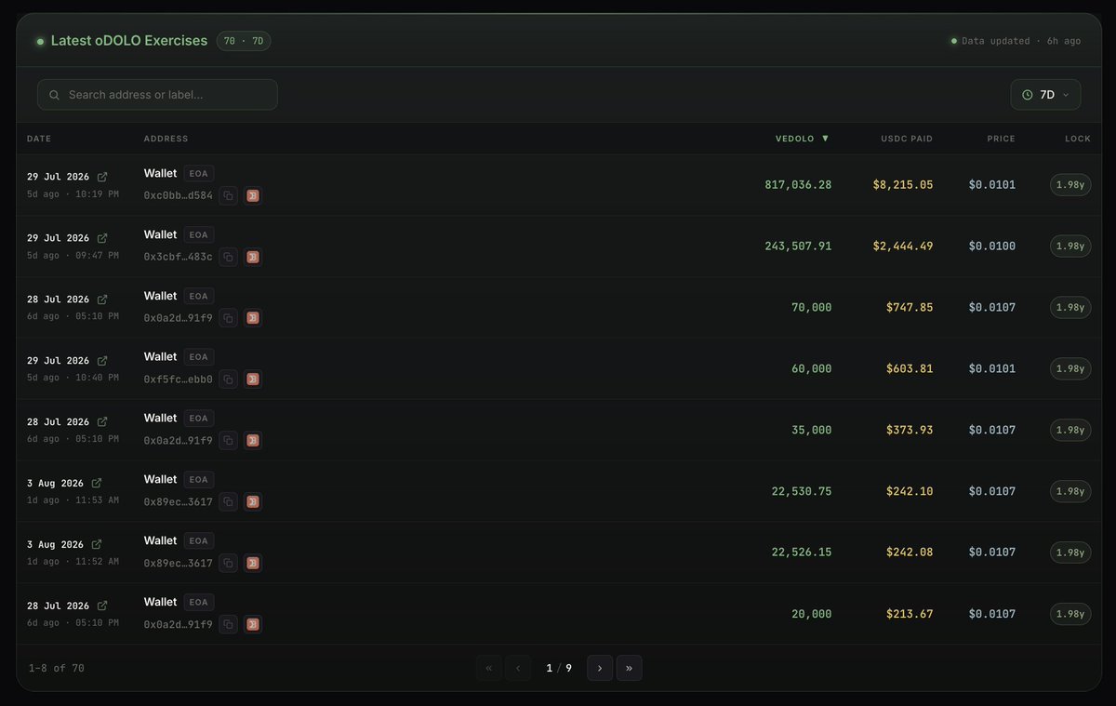Open explorer icon in the $213.67 row
This screenshot has height=706, width=1116.
[x=253, y=625]
